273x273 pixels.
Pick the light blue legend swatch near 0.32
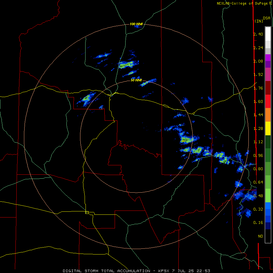[x=268, y=206]
